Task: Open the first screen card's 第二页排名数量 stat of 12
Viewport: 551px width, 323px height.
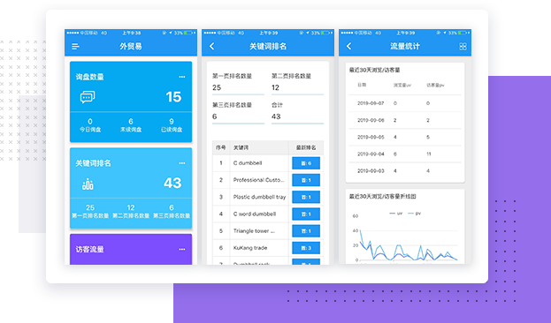Action: point(131,212)
